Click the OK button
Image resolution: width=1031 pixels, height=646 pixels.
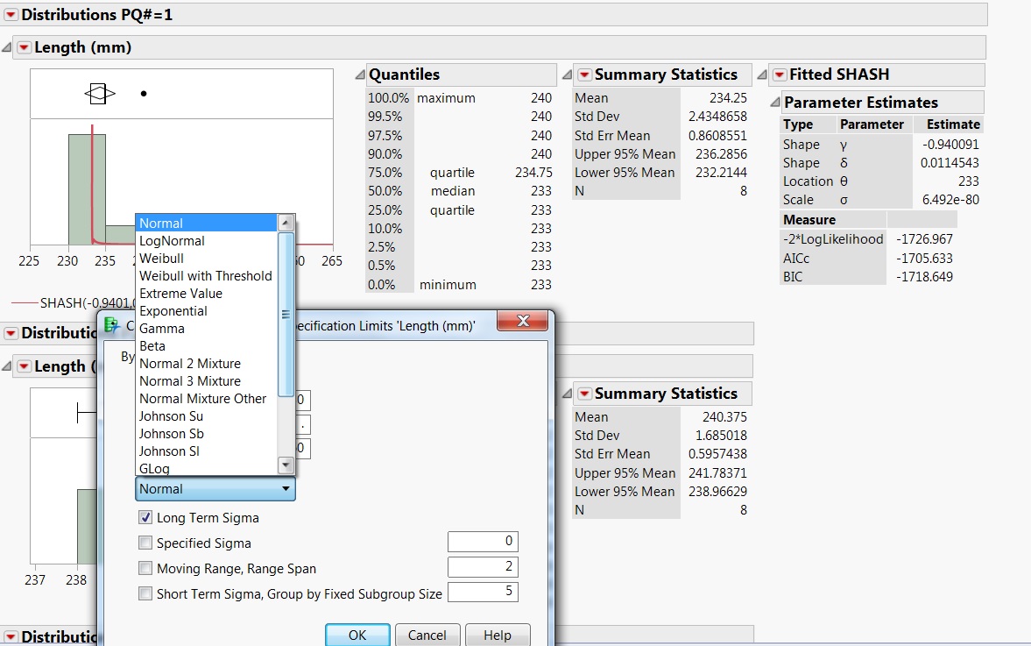(357, 635)
